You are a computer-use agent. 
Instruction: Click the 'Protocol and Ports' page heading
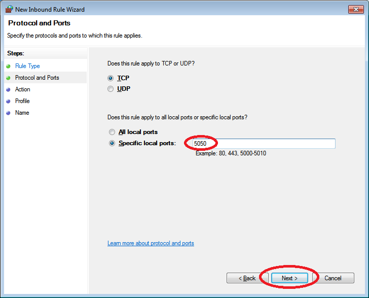40,23
